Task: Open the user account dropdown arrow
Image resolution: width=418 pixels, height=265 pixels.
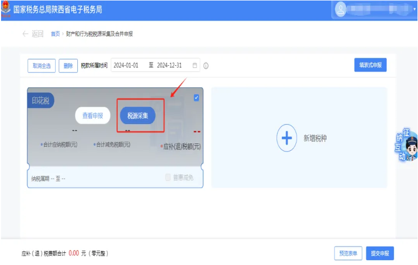Action: point(414,9)
